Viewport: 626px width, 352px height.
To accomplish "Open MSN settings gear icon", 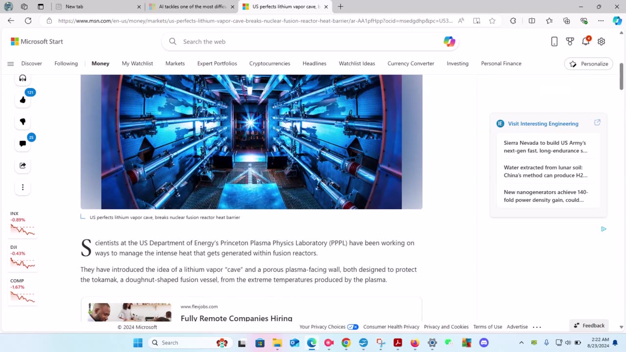I will tap(601, 42).
